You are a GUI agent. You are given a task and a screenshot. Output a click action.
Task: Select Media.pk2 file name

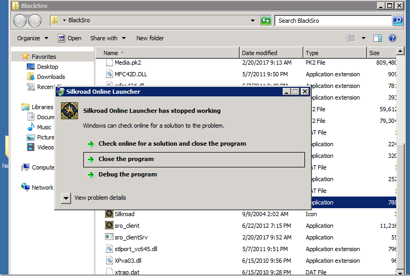[x=128, y=63]
